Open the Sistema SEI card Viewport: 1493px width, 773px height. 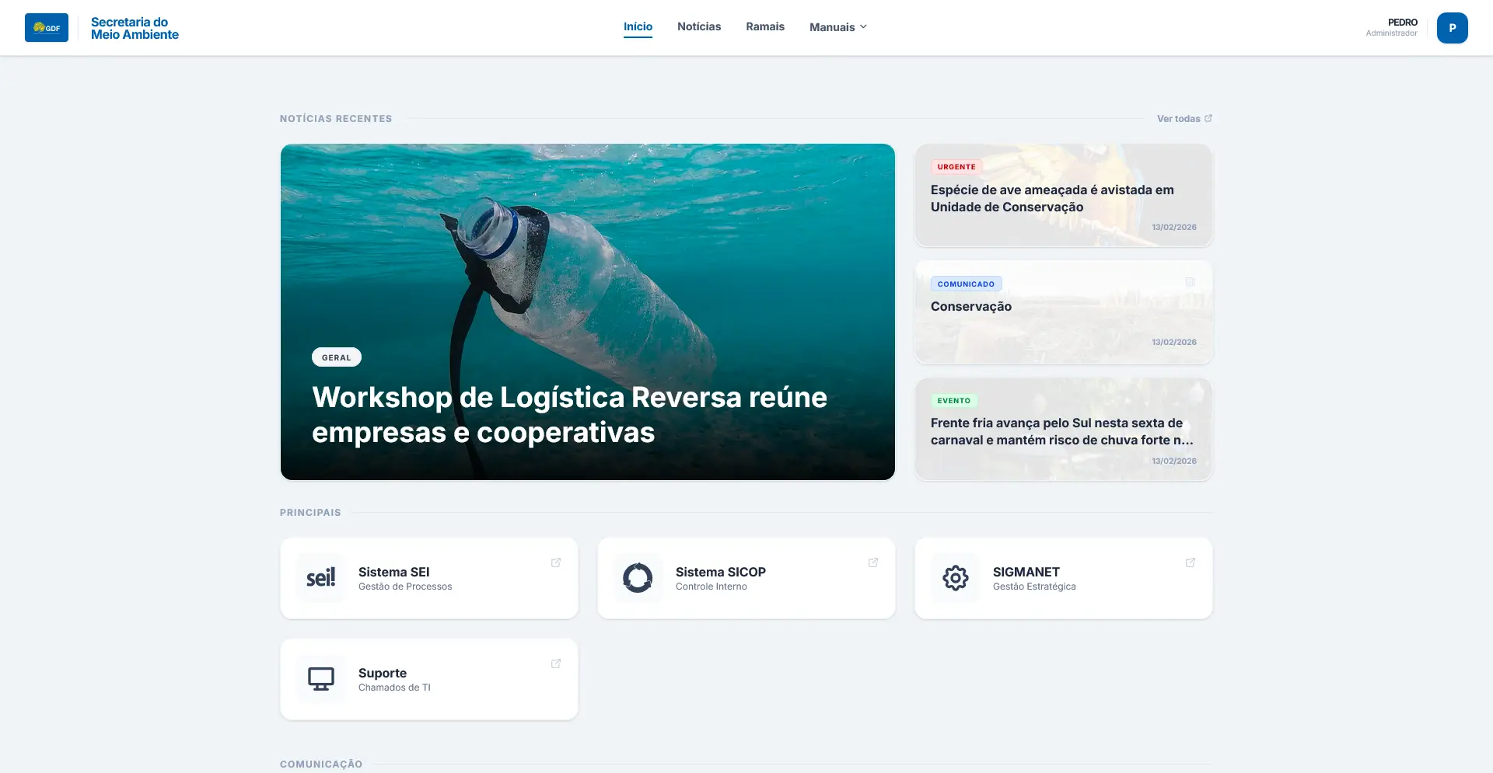[x=429, y=578]
